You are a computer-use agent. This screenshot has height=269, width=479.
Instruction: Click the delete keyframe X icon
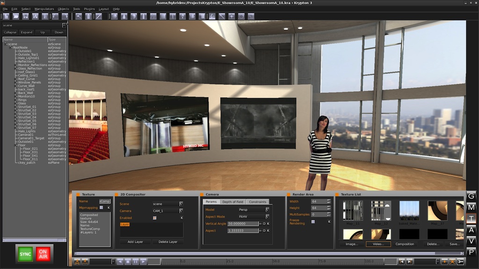[x=452, y=262]
